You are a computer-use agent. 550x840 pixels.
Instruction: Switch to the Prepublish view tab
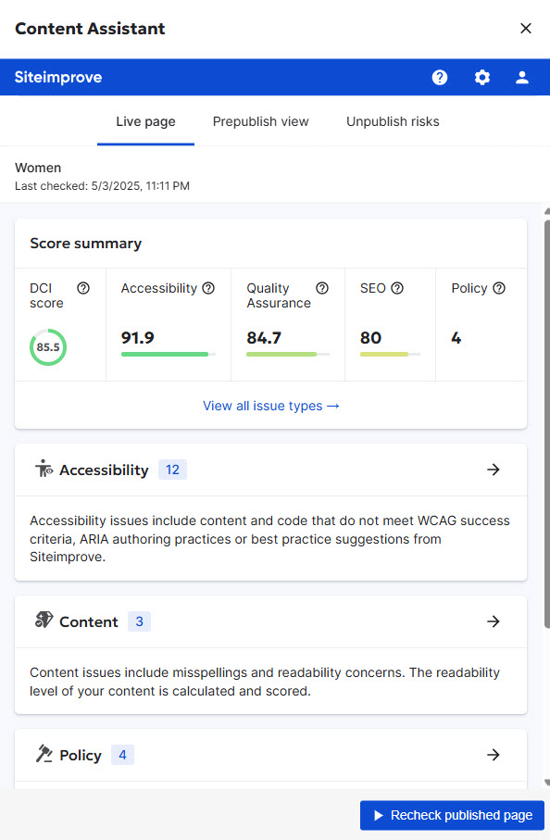261,121
